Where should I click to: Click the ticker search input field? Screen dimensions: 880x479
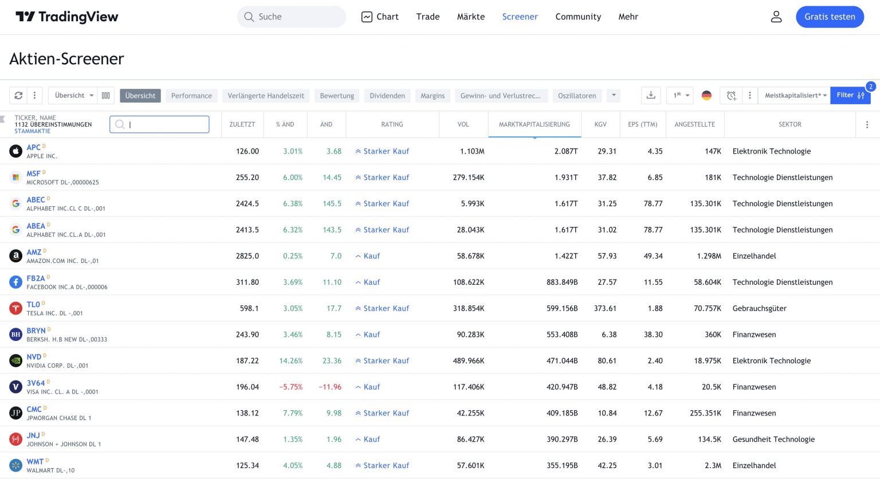coord(159,124)
